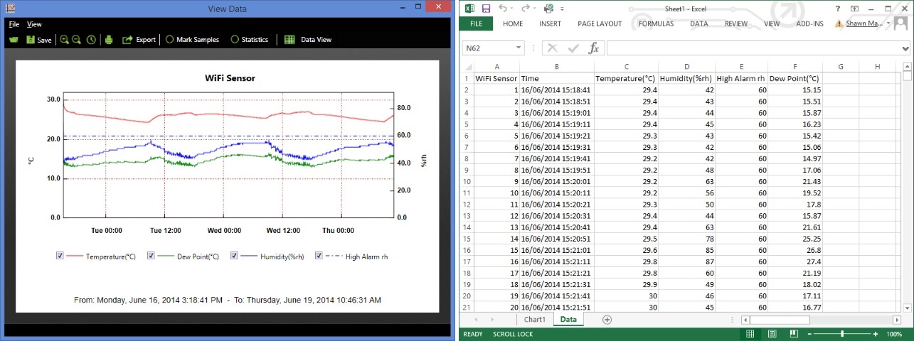
Task: Open Excel Help question mark
Action: click(x=839, y=9)
